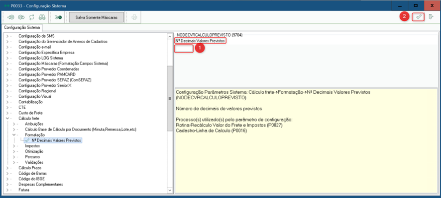Select Configuração do Gerenciador de Anexos de Cadastros
Screen dimensions: 441x198
(63, 42)
